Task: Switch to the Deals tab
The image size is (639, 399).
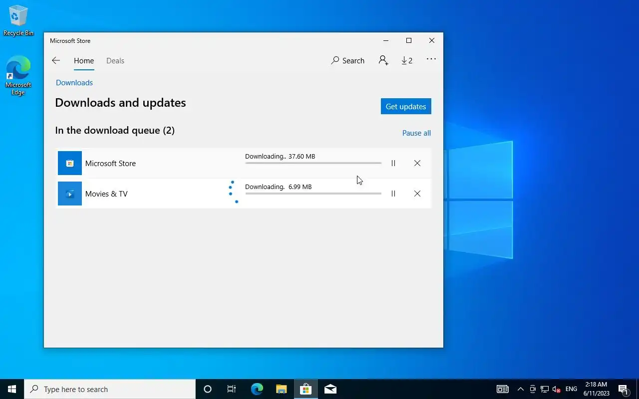Action: [x=115, y=60]
